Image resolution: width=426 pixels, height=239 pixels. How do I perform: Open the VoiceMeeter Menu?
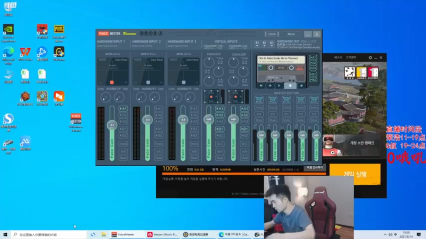pos(291,34)
